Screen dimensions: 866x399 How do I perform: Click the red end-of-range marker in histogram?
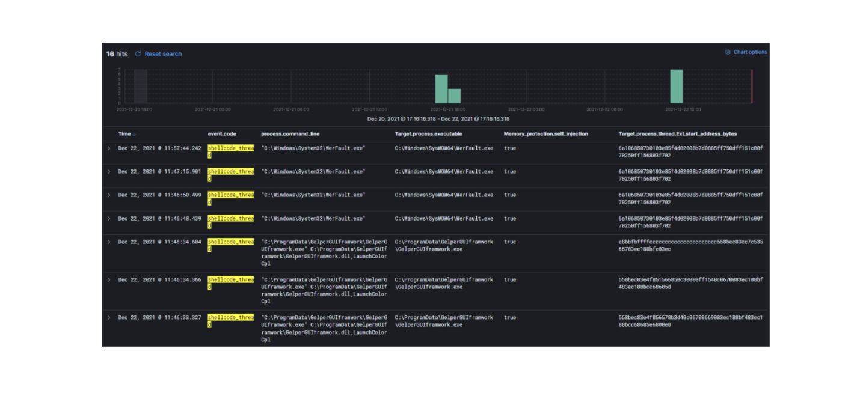point(752,87)
